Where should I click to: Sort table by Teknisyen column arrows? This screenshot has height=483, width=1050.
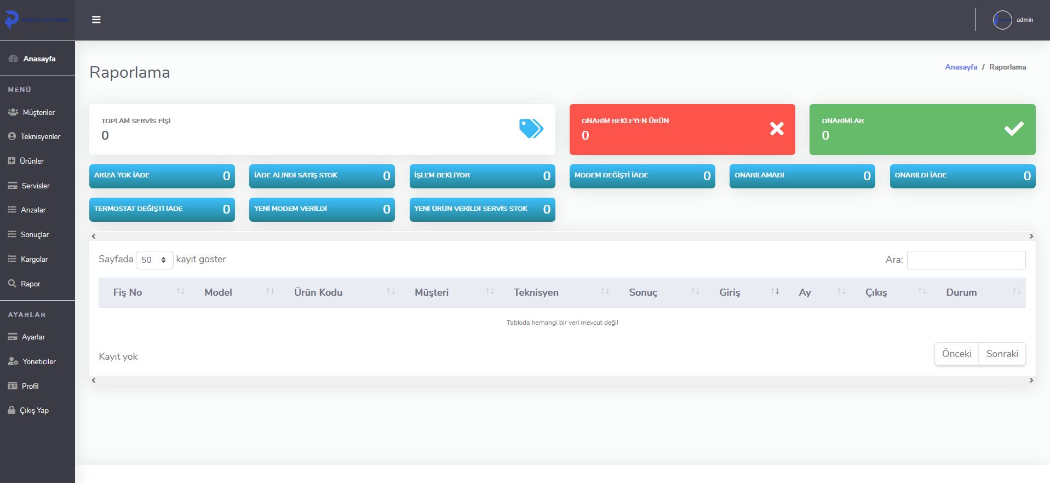pyautogui.click(x=605, y=292)
